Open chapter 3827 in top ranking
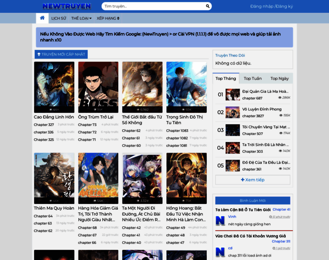Viewport: 329px width, 260px height. [x=253, y=116]
